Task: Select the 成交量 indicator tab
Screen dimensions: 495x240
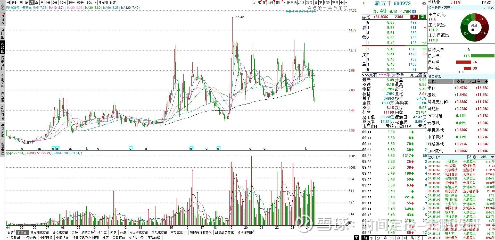Action: [22, 233]
